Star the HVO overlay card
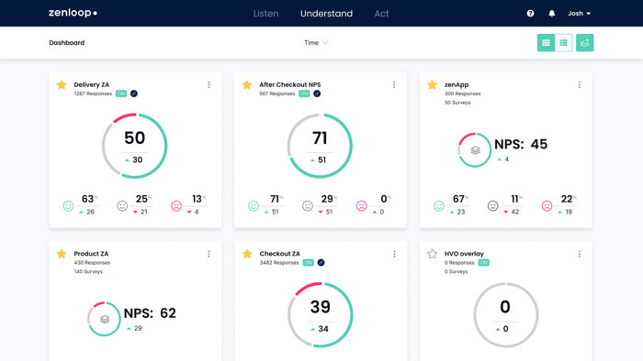643x361 pixels. click(x=433, y=254)
